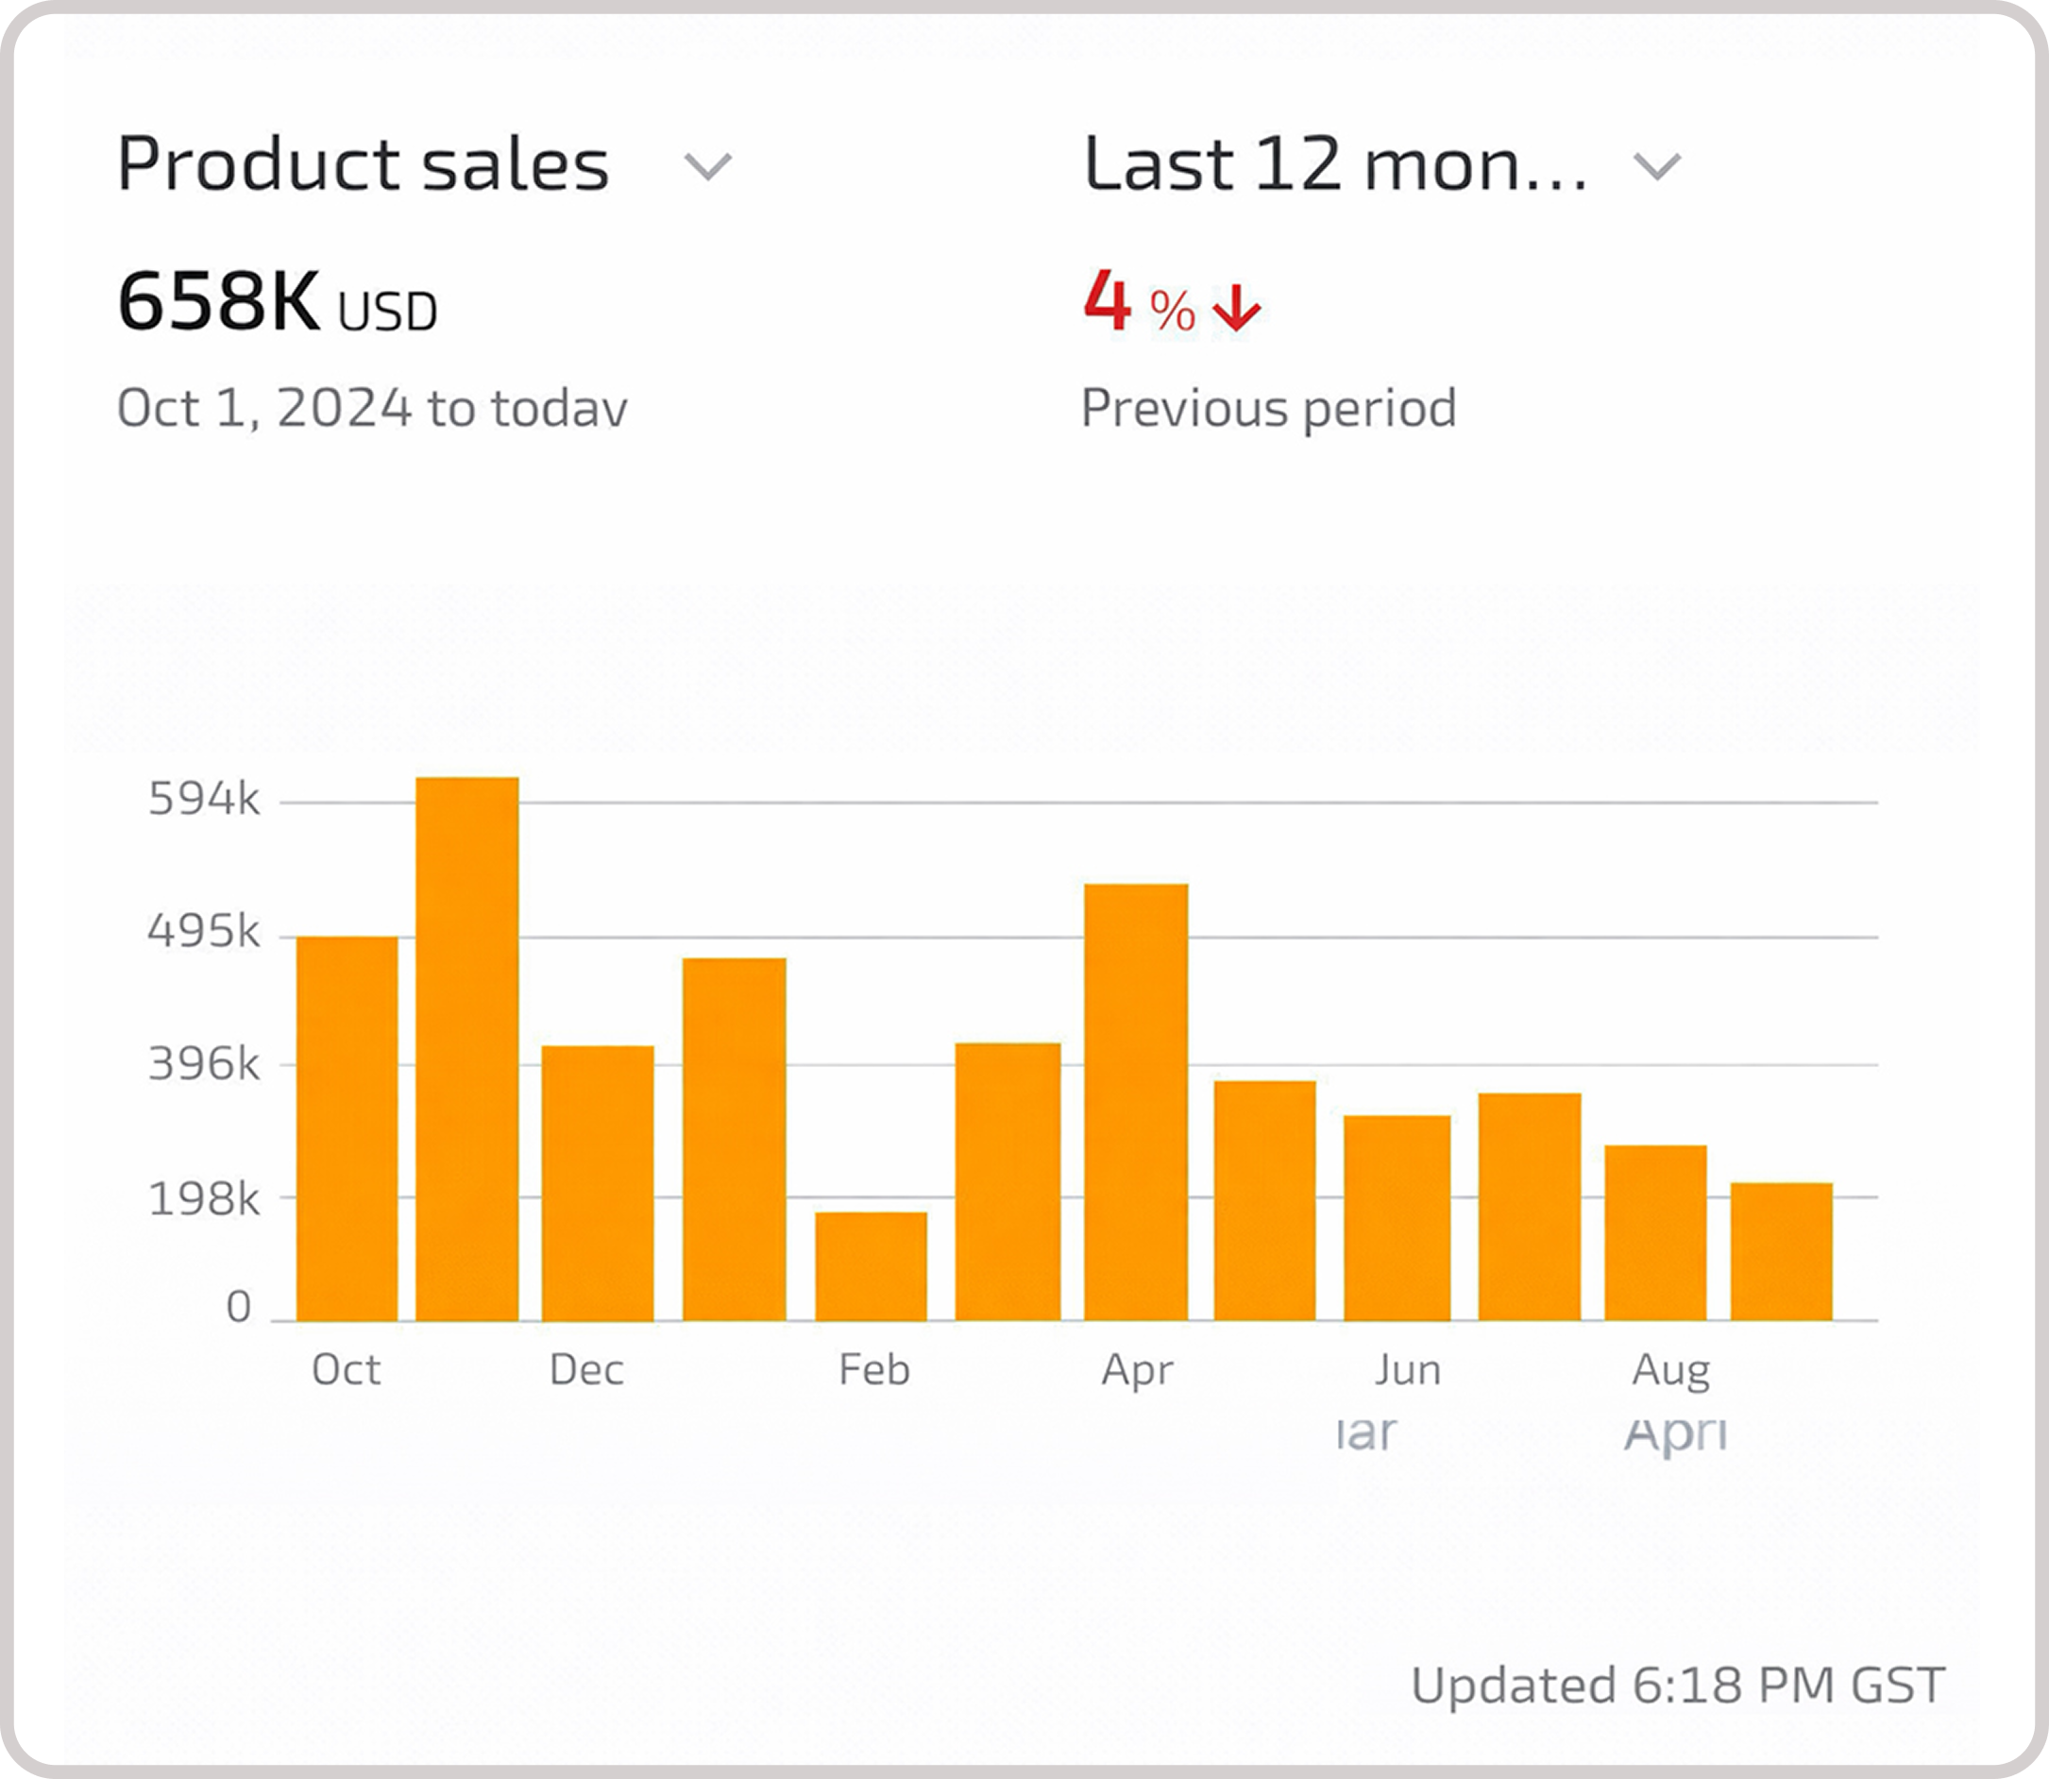Select the April bar
Screen dimensions: 2049x1779
[1136, 1102]
